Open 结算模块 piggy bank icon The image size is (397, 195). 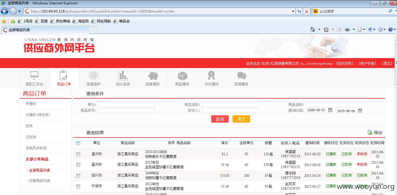[153, 76]
